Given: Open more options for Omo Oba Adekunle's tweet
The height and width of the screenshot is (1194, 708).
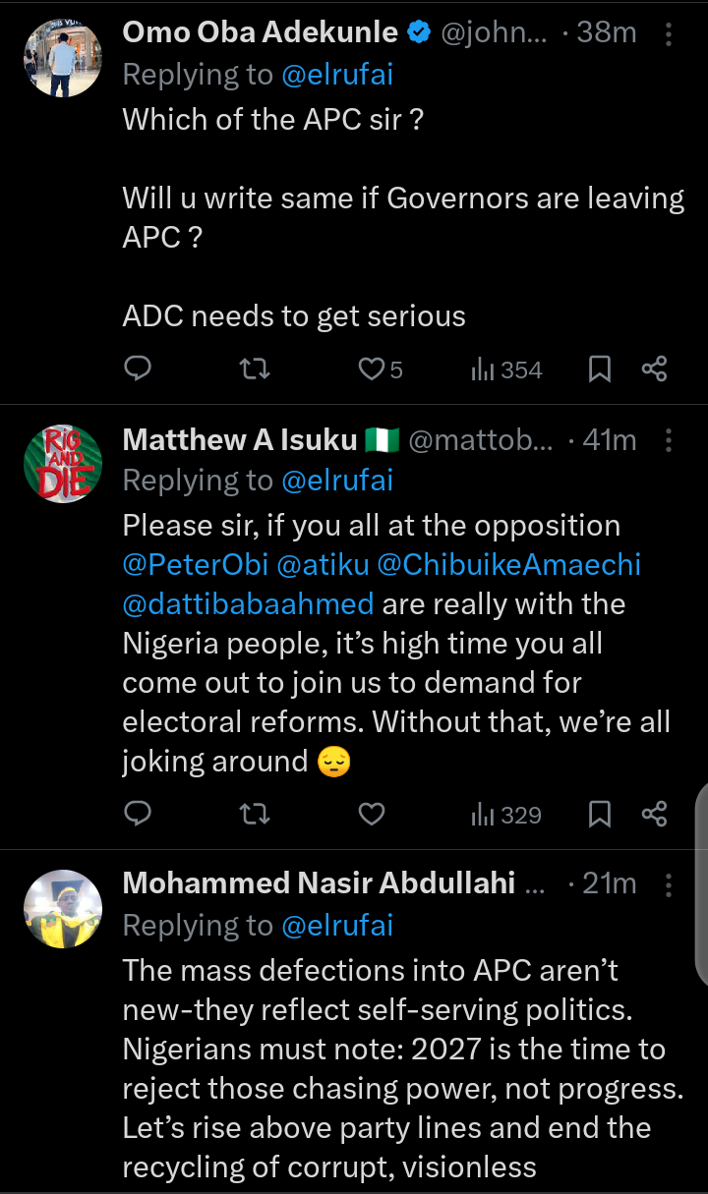Looking at the screenshot, I should point(669,34).
